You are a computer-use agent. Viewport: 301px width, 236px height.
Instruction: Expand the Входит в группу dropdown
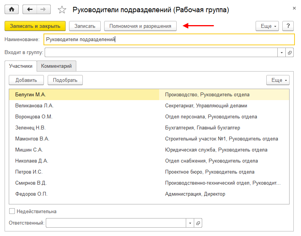(x=282, y=53)
